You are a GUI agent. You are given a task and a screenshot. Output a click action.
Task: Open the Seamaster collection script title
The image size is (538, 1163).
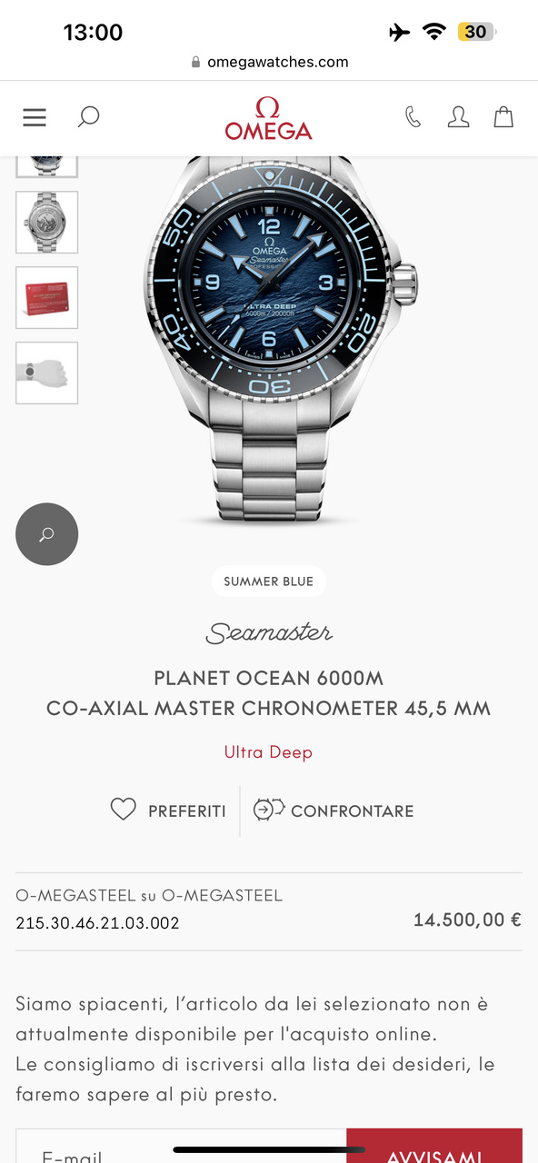point(269,633)
